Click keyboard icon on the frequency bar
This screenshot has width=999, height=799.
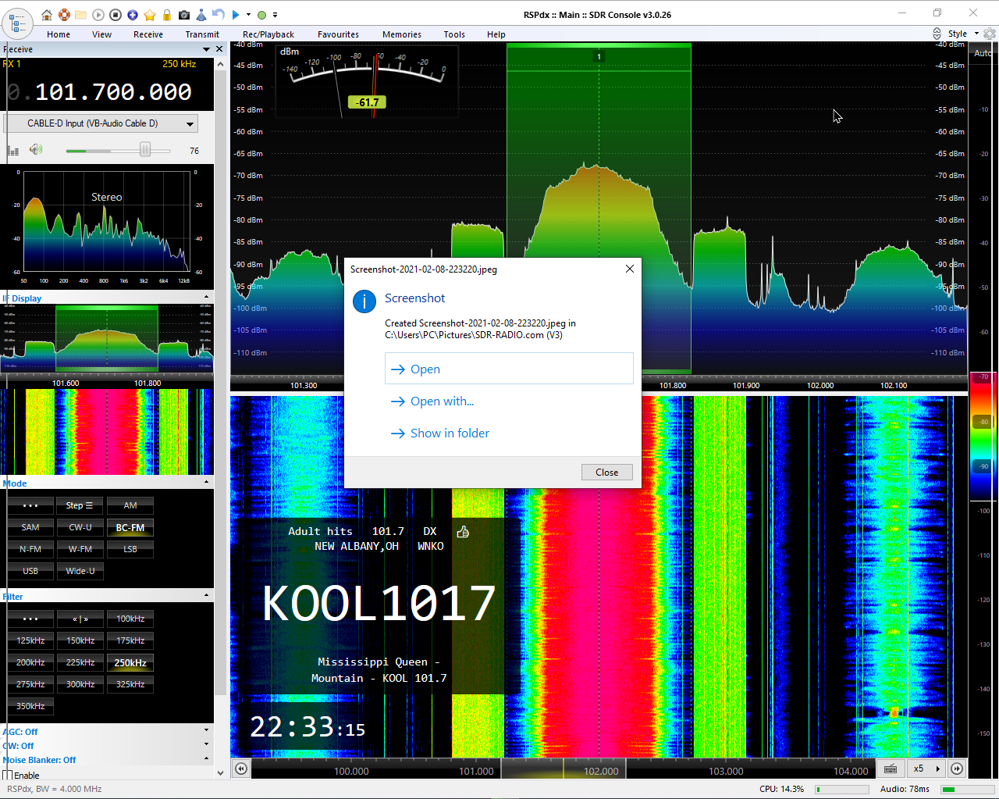[x=891, y=769]
